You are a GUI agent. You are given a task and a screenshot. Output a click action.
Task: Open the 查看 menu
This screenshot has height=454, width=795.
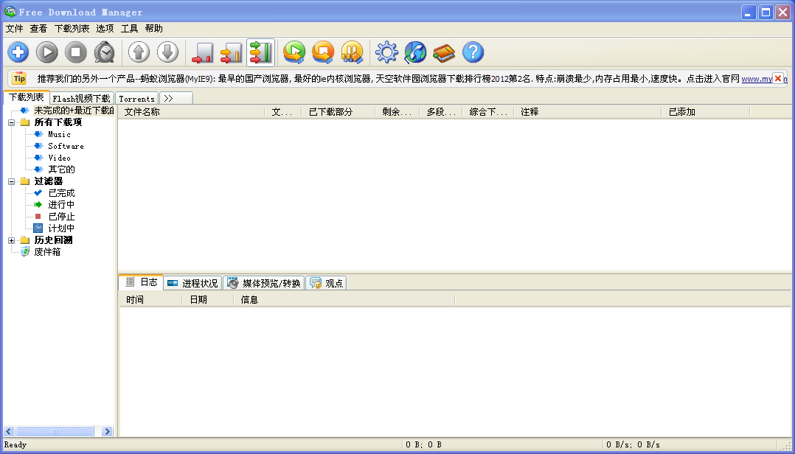click(38, 28)
